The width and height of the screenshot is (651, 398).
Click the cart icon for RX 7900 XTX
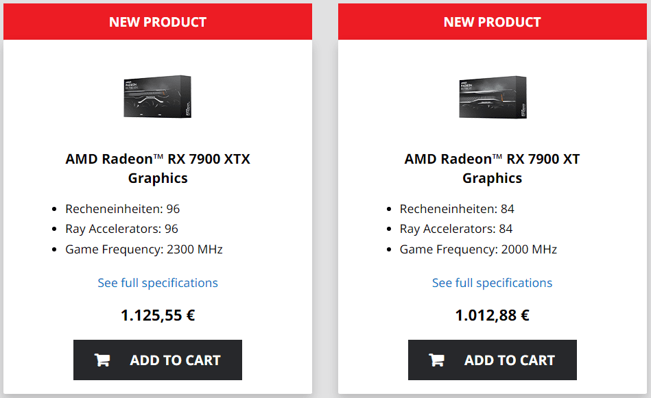click(102, 360)
